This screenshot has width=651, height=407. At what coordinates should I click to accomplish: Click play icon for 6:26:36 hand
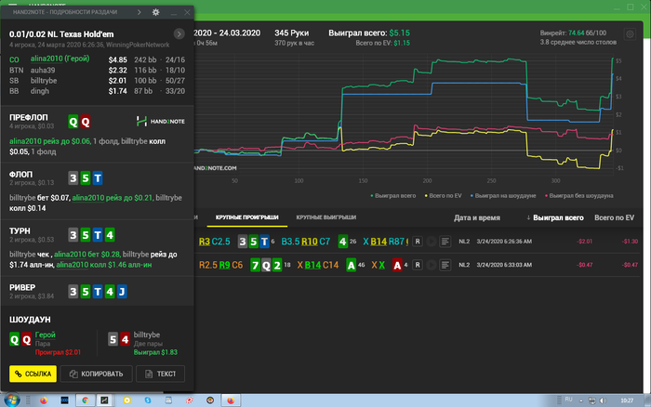point(432,241)
